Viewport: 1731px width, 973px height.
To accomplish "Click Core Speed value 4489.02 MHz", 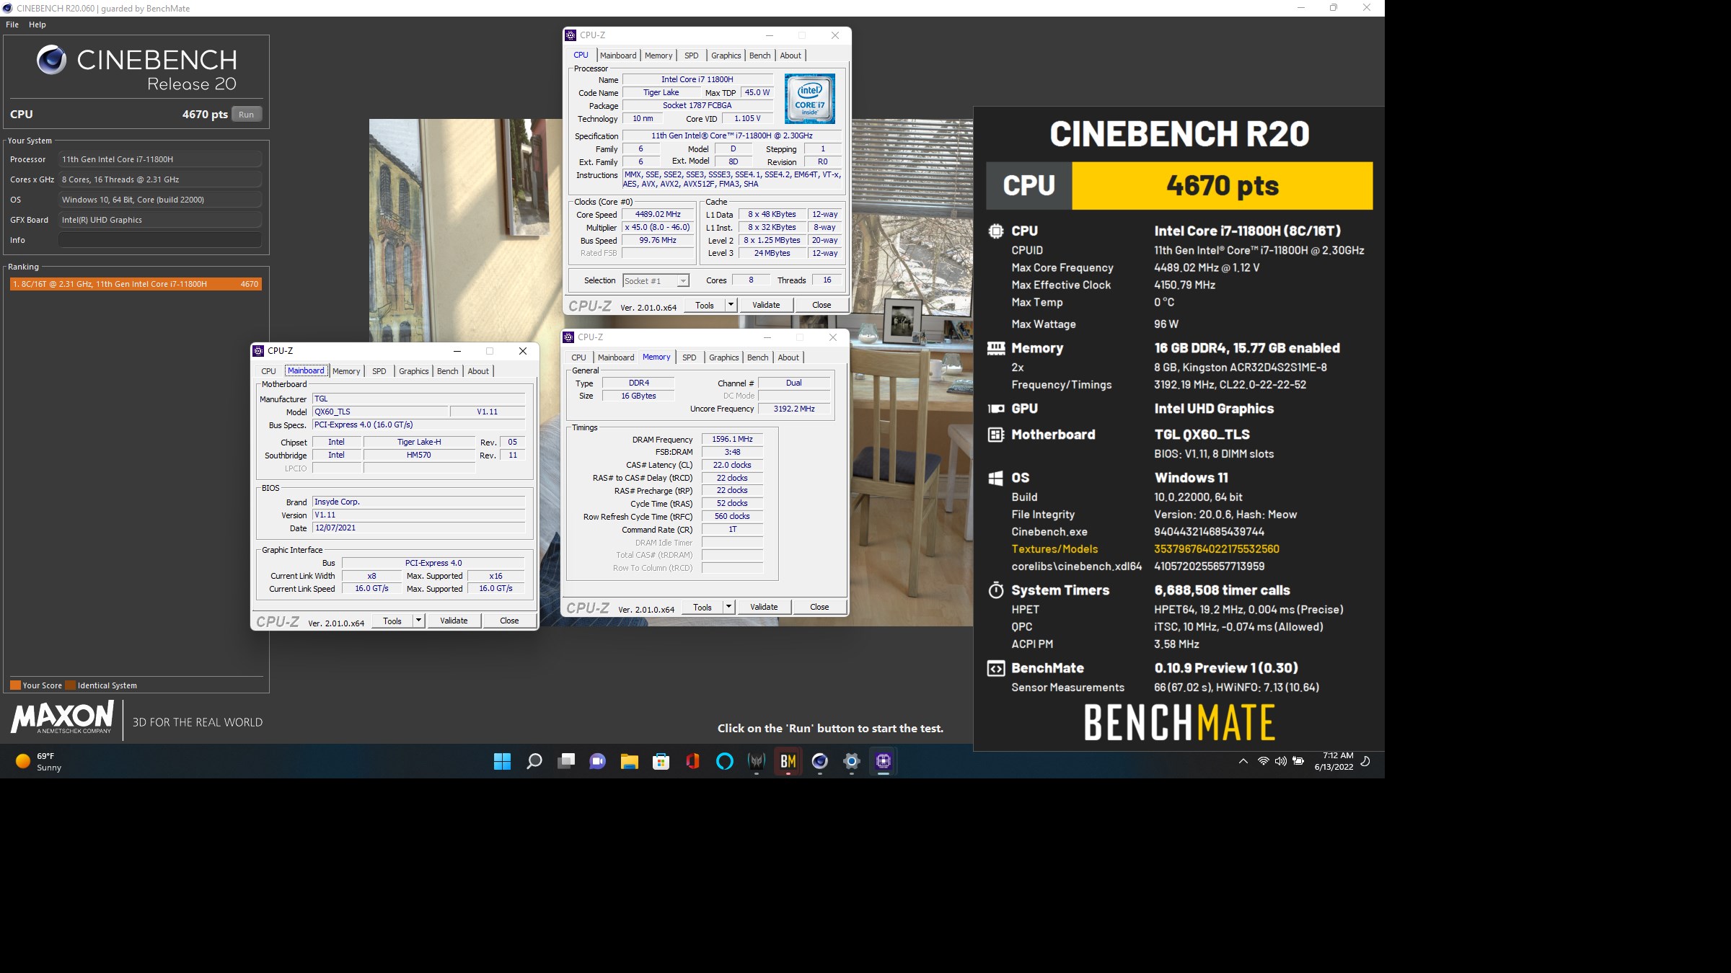I will 658,215.
